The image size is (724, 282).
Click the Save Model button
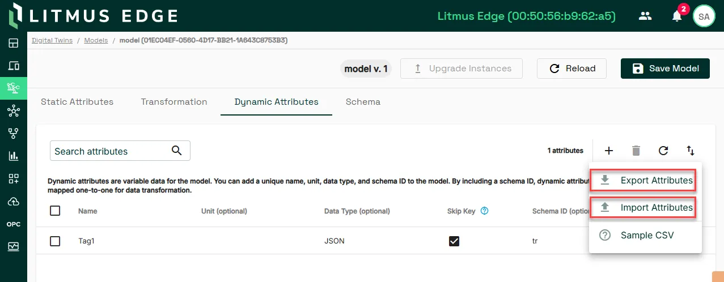665,69
